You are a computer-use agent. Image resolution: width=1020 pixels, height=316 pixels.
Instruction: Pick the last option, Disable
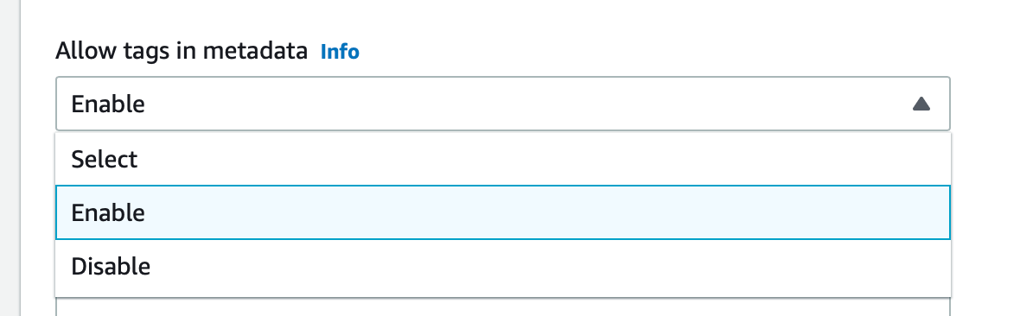tap(503, 266)
